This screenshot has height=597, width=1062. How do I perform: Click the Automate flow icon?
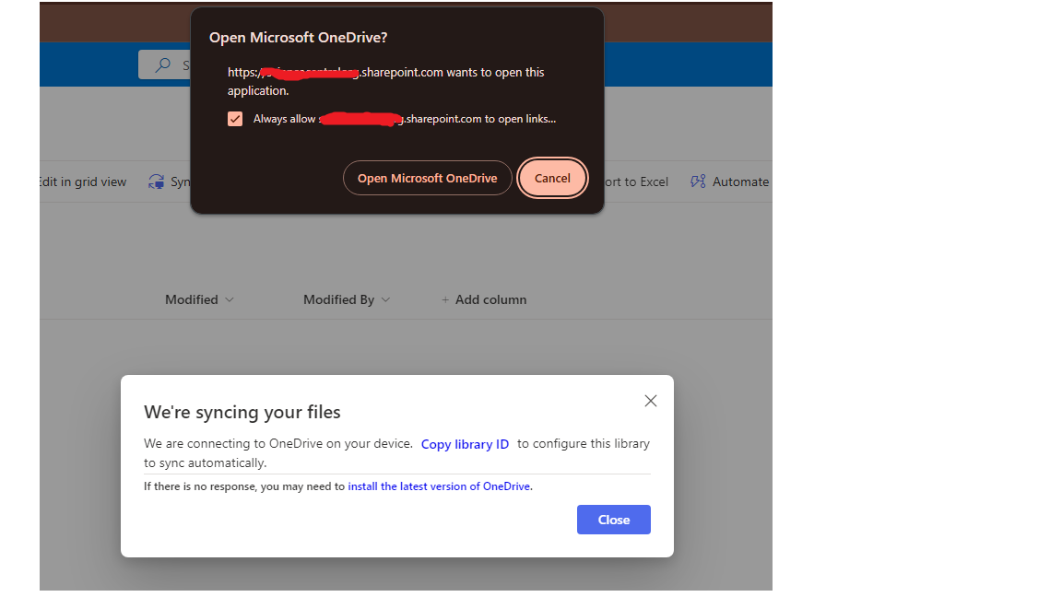698,181
